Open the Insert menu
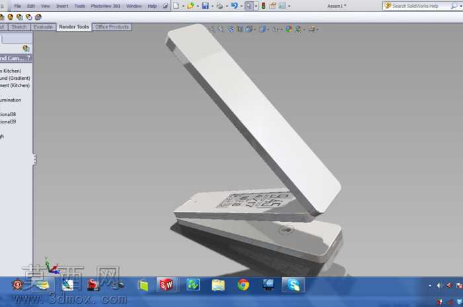The image size is (463, 307). [x=62, y=6]
